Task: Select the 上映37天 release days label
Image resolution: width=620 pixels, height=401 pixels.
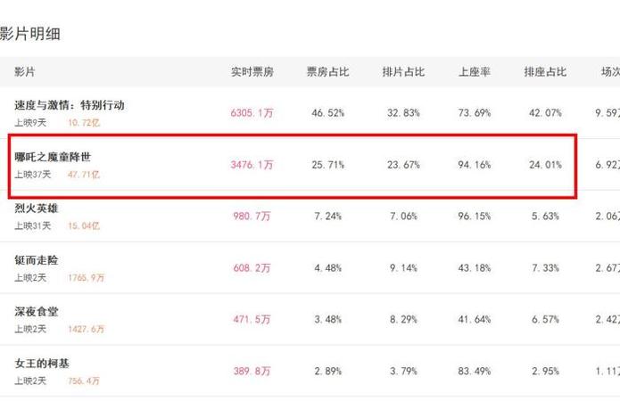Action: click(x=33, y=175)
